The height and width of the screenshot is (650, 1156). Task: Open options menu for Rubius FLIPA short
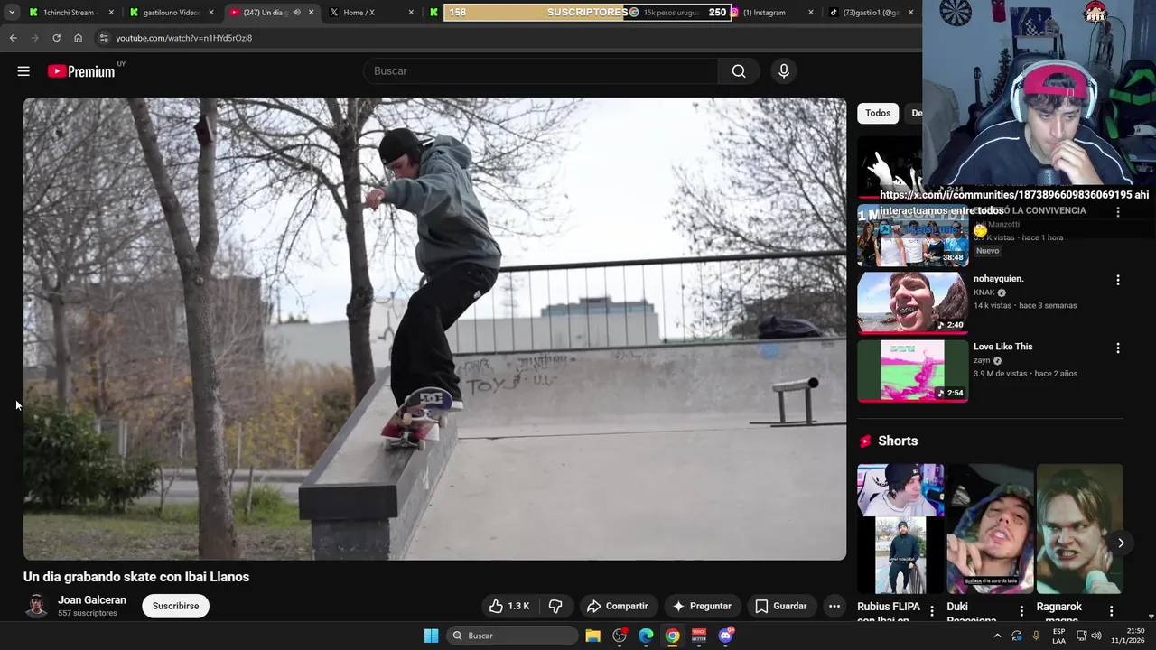pos(932,611)
